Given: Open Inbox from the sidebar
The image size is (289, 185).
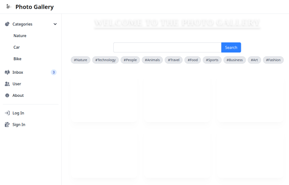Looking at the screenshot, I should point(31,72).
